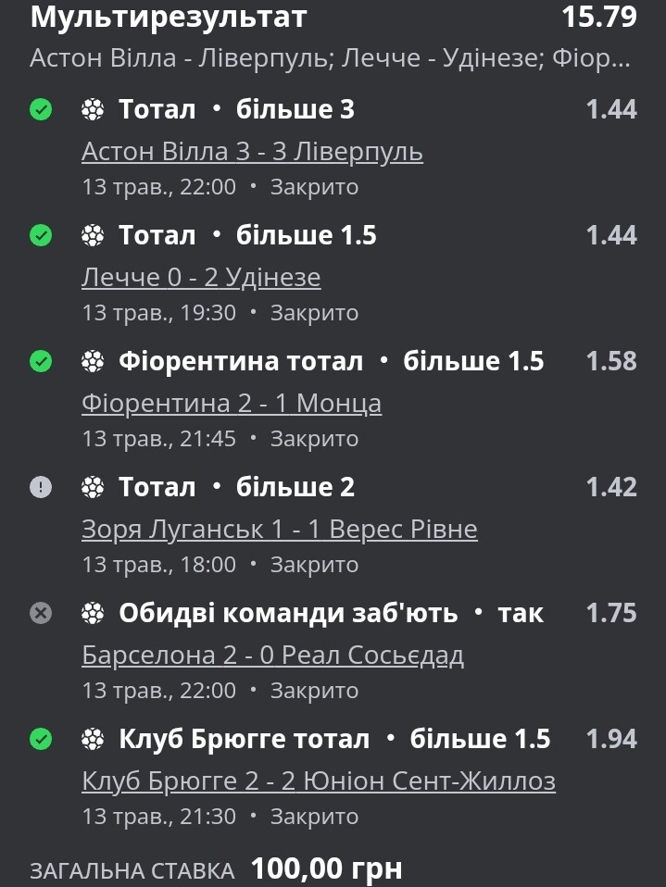Open Астон Вілла 3 - 3 Ліверпуль match link

pyautogui.click(x=252, y=152)
